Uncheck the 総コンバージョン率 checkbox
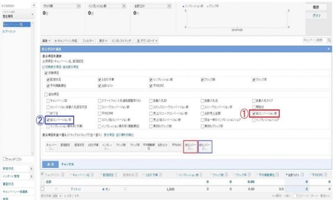The width and height of the screenshot is (333, 200). pyautogui.click(x=48, y=120)
